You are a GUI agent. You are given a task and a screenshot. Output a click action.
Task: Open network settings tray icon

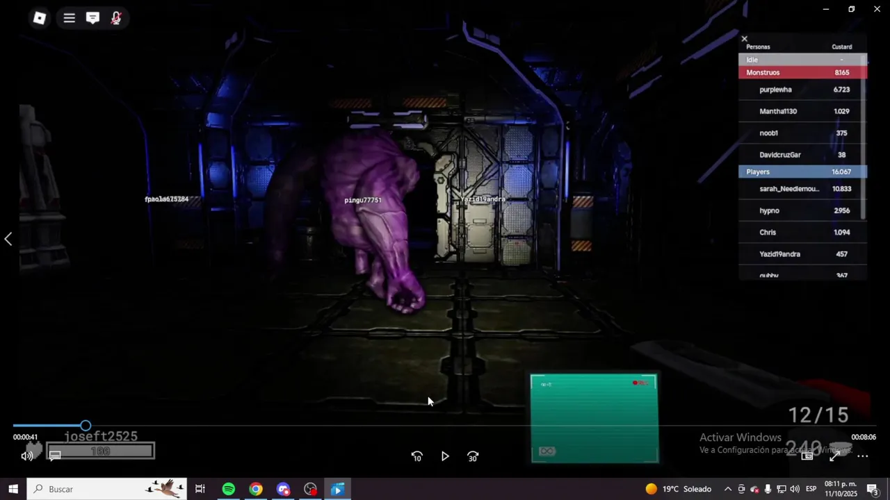coord(781,489)
